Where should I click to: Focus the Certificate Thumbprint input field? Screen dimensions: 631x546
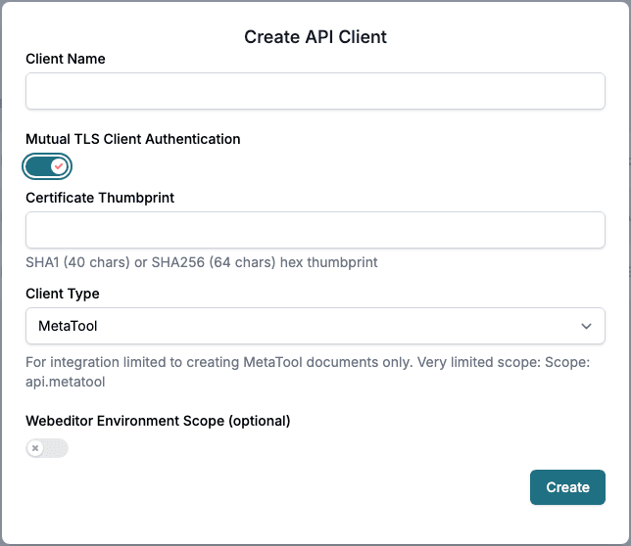tap(315, 230)
